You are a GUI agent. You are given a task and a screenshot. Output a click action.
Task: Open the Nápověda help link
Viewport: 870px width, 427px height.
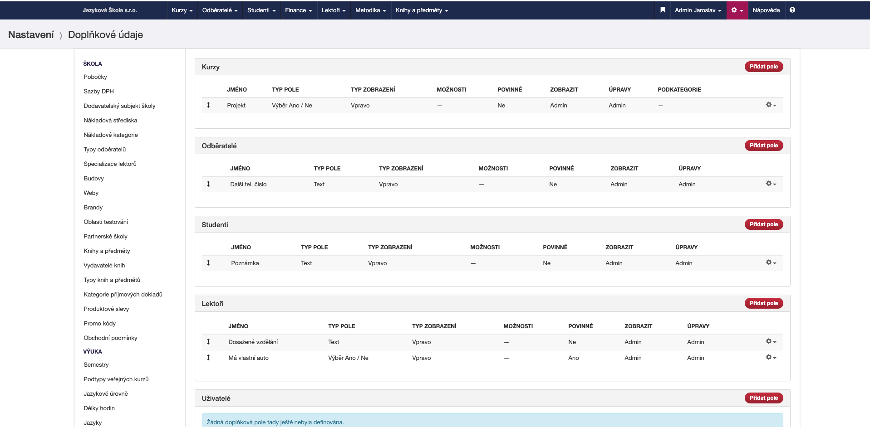766,10
